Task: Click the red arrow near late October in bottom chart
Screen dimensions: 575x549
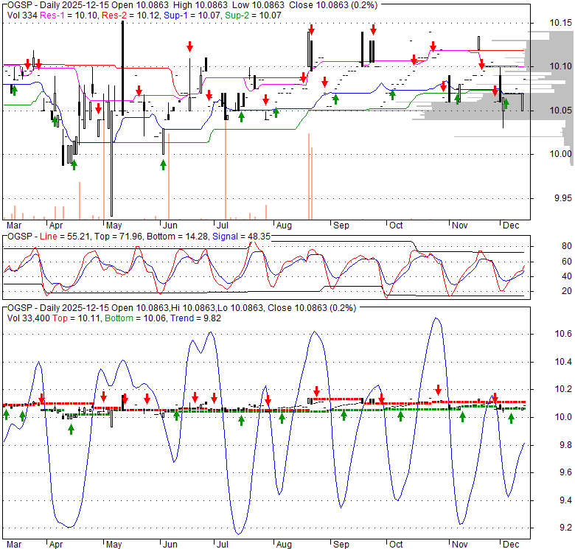Action: [x=438, y=390]
